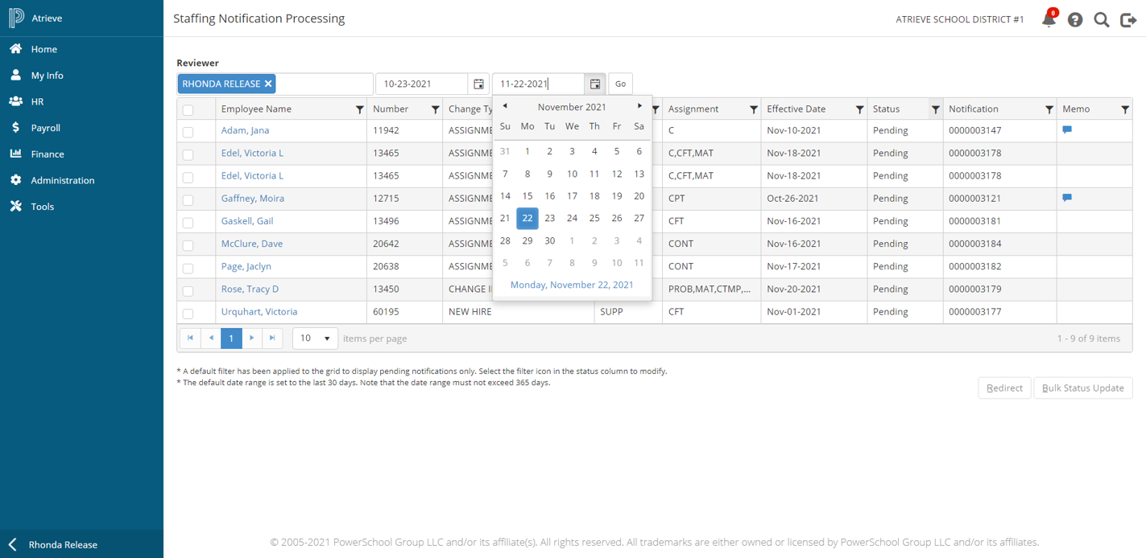The height and width of the screenshot is (558, 1146).
Task: Open the Status column filter
Action: [935, 109]
